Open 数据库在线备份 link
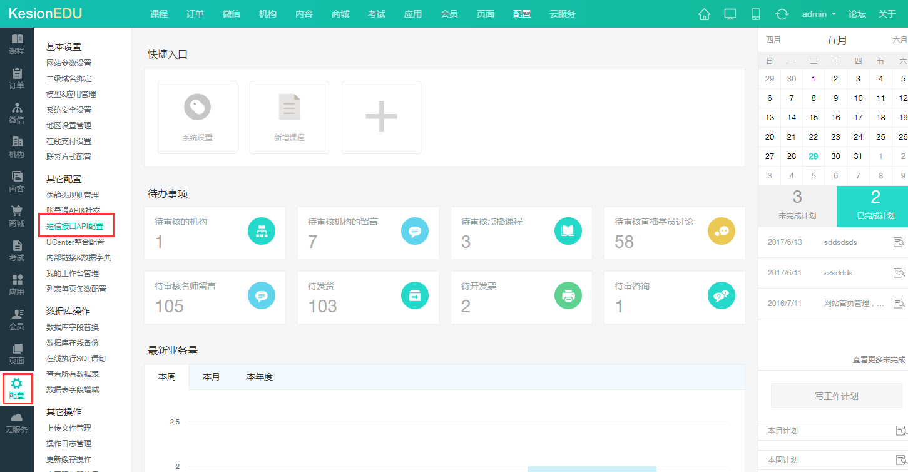The width and height of the screenshot is (908, 472). (x=72, y=343)
